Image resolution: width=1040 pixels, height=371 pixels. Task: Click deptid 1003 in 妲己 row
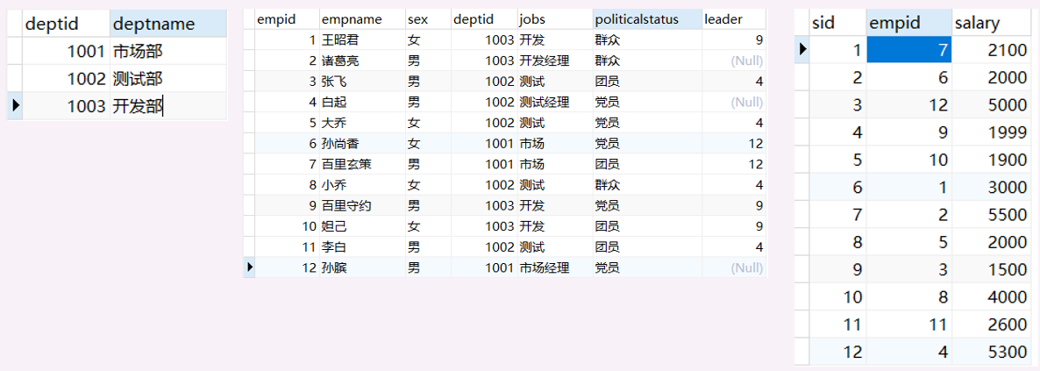pos(484,226)
